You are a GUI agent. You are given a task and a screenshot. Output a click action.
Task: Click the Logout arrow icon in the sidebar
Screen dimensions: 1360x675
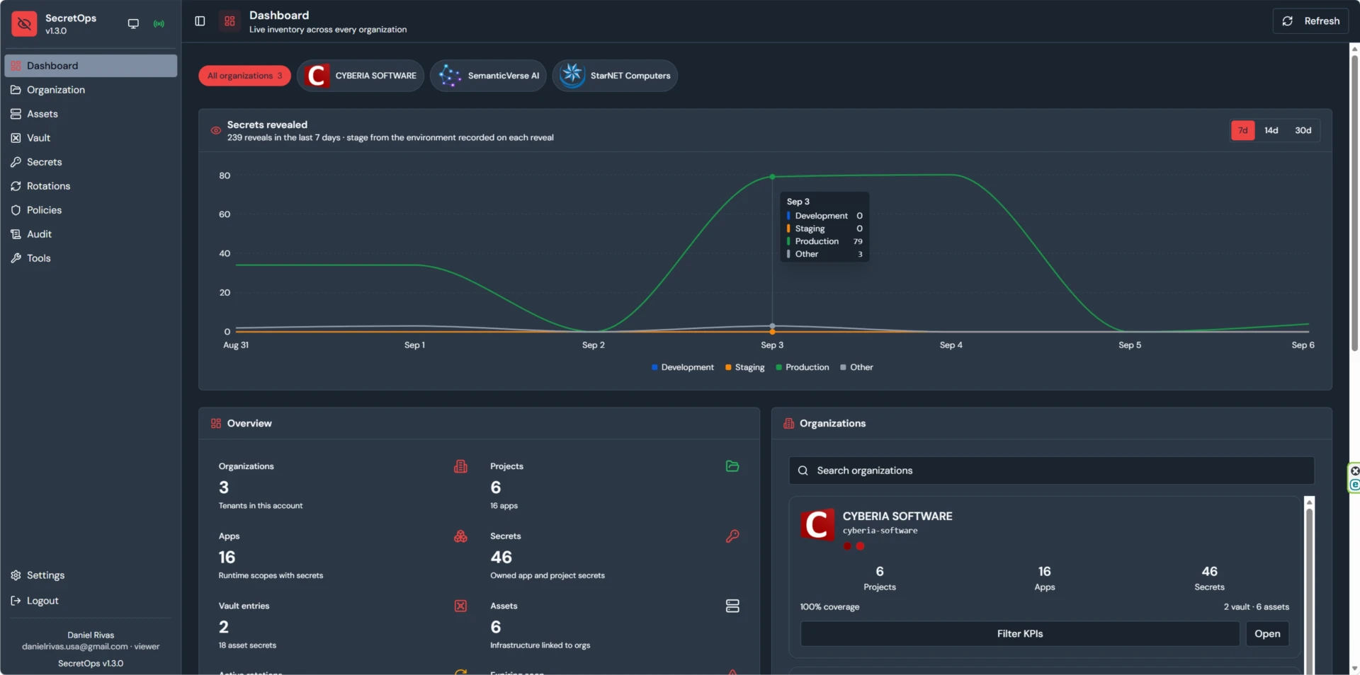coord(16,601)
